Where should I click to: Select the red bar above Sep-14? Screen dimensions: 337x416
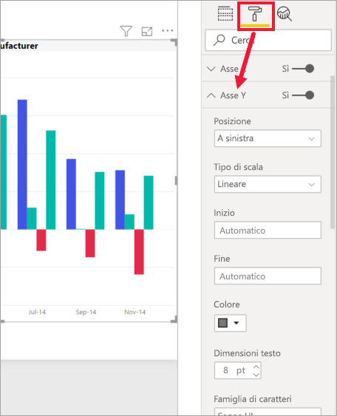point(90,243)
